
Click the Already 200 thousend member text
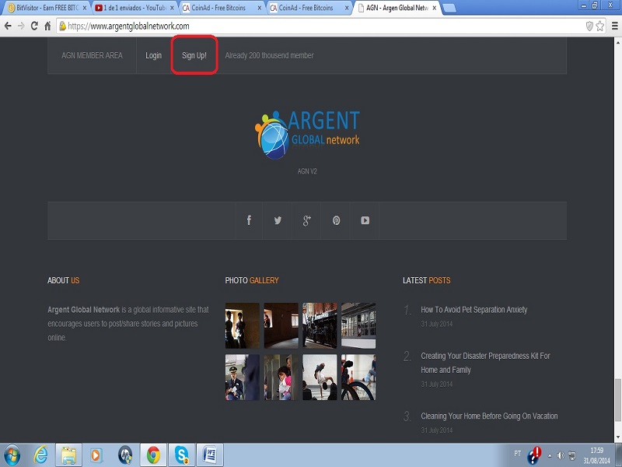(x=269, y=55)
